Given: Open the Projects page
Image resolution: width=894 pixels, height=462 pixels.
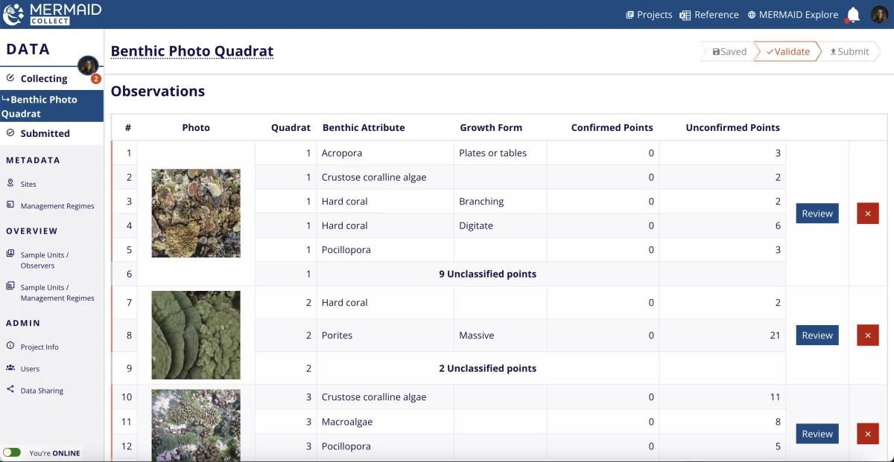Looking at the screenshot, I should click(x=649, y=14).
